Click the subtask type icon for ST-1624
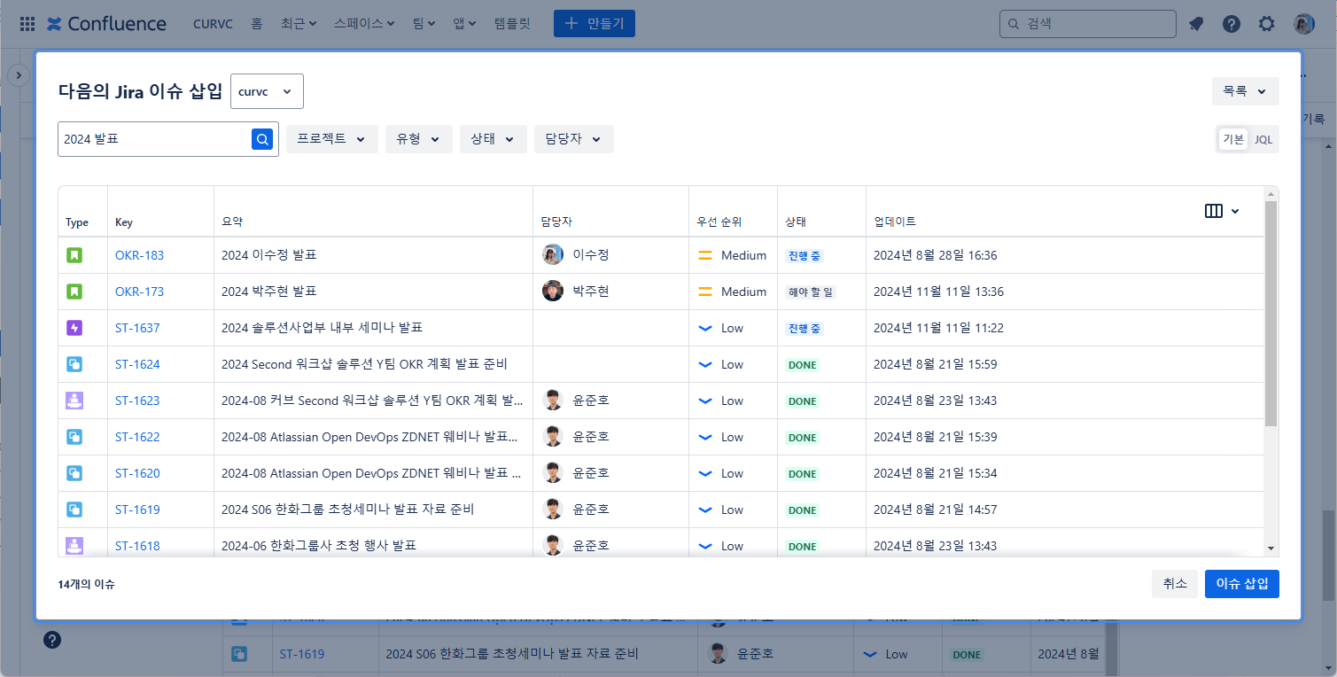 pos(74,364)
